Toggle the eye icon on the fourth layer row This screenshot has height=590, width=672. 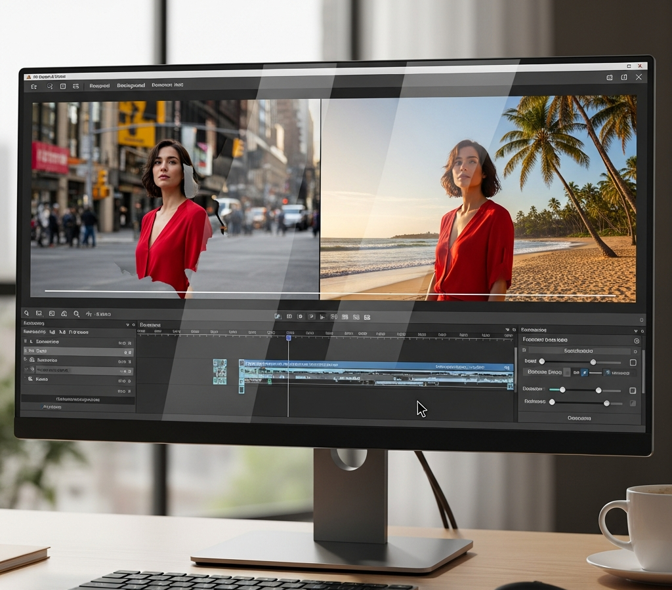tap(26, 370)
